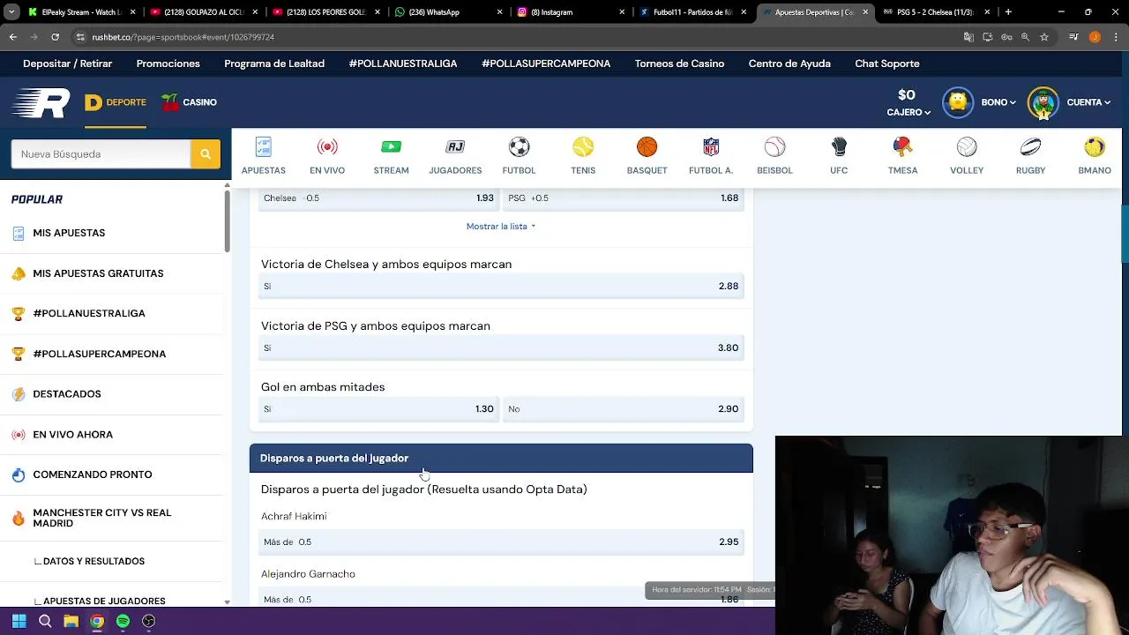Viewport: 1129px width, 635px height.
Task: Select the TMesa table tennis icon
Action: tap(902, 146)
